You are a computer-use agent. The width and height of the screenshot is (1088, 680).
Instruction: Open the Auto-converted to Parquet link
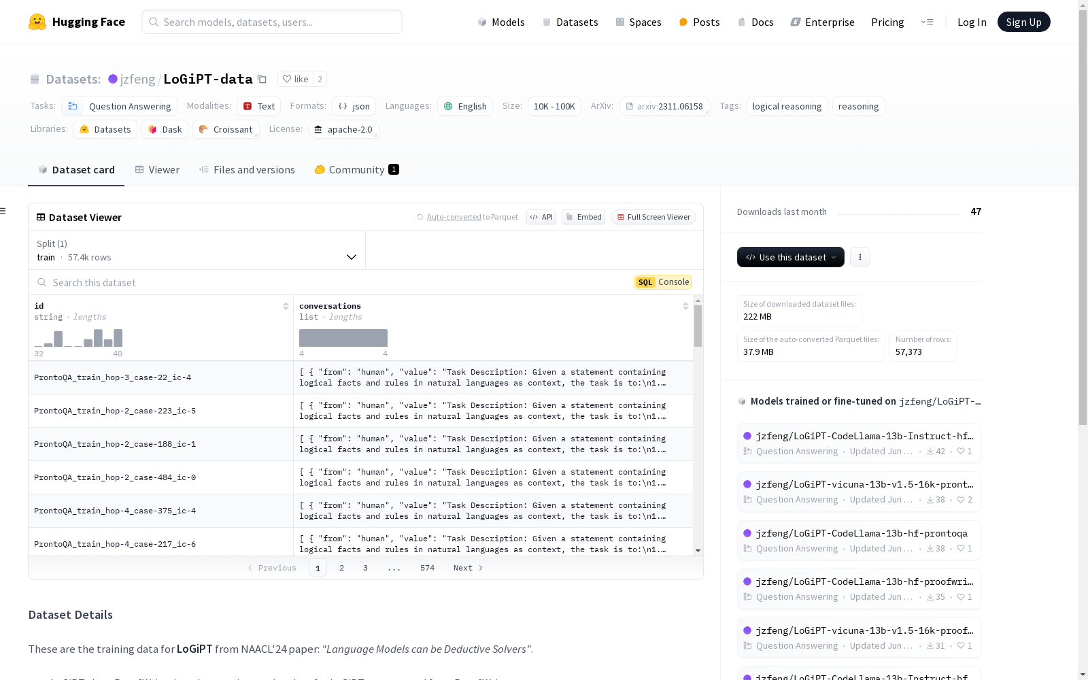pos(468,217)
